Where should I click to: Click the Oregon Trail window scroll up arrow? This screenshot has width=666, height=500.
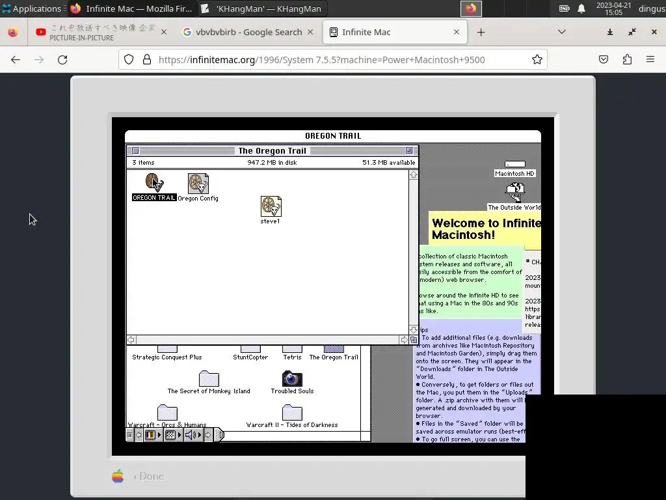click(x=414, y=174)
